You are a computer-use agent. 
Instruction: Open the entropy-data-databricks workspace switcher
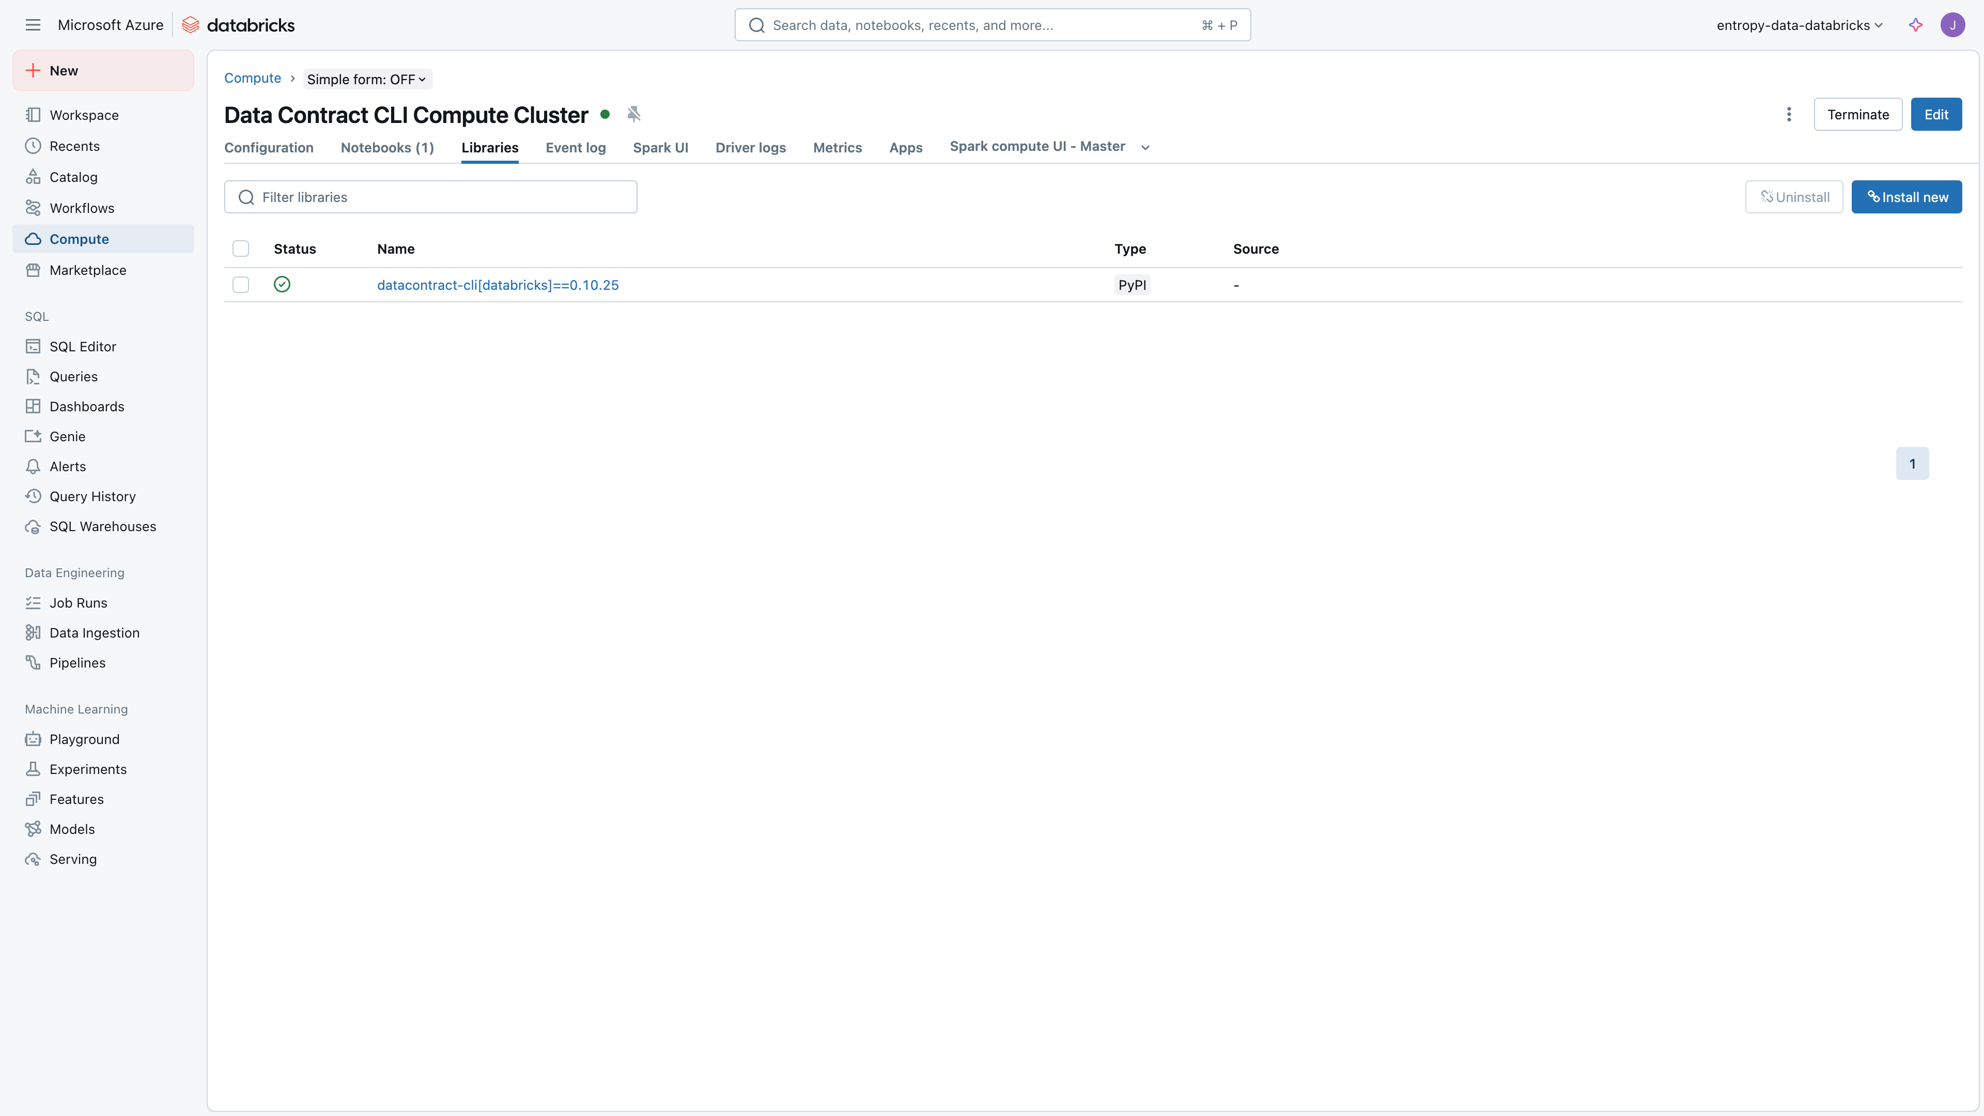pyautogui.click(x=1799, y=25)
